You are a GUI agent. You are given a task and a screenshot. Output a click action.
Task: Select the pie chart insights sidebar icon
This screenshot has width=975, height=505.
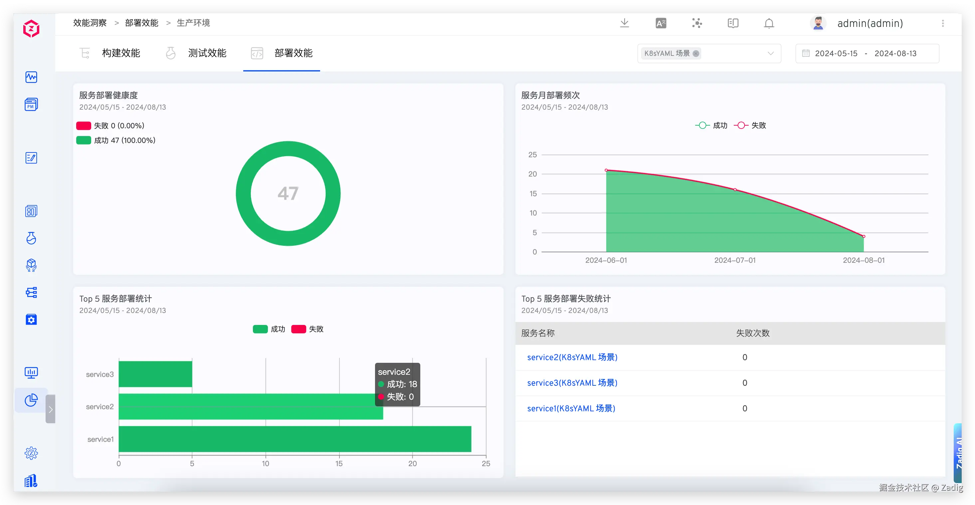(31, 400)
